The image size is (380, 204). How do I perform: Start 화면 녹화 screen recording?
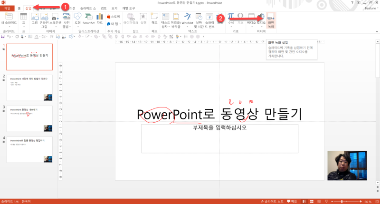point(271,20)
